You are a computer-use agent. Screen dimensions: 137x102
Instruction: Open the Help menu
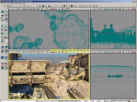[x=24, y=3]
